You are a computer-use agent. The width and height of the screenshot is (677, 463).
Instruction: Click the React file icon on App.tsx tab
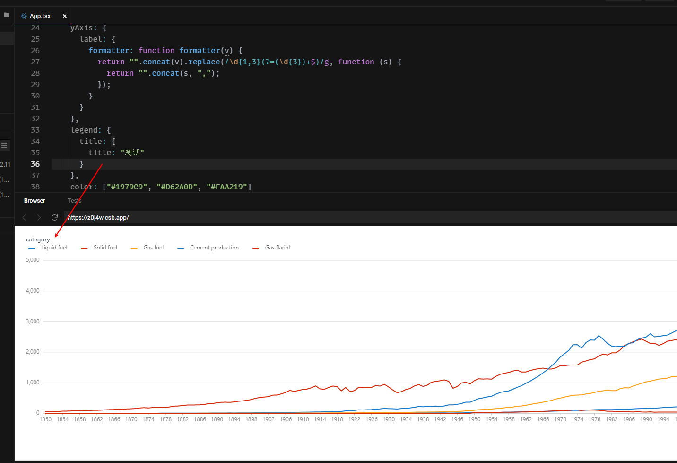click(24, 16)
